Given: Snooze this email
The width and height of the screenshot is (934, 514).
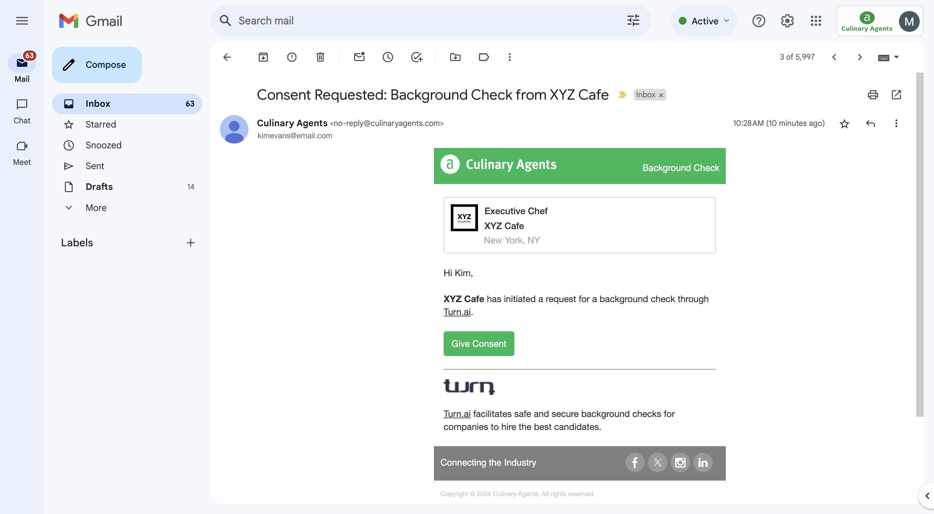Looking at the screenshot, I should pyautogui.click(x=388, y=57).
